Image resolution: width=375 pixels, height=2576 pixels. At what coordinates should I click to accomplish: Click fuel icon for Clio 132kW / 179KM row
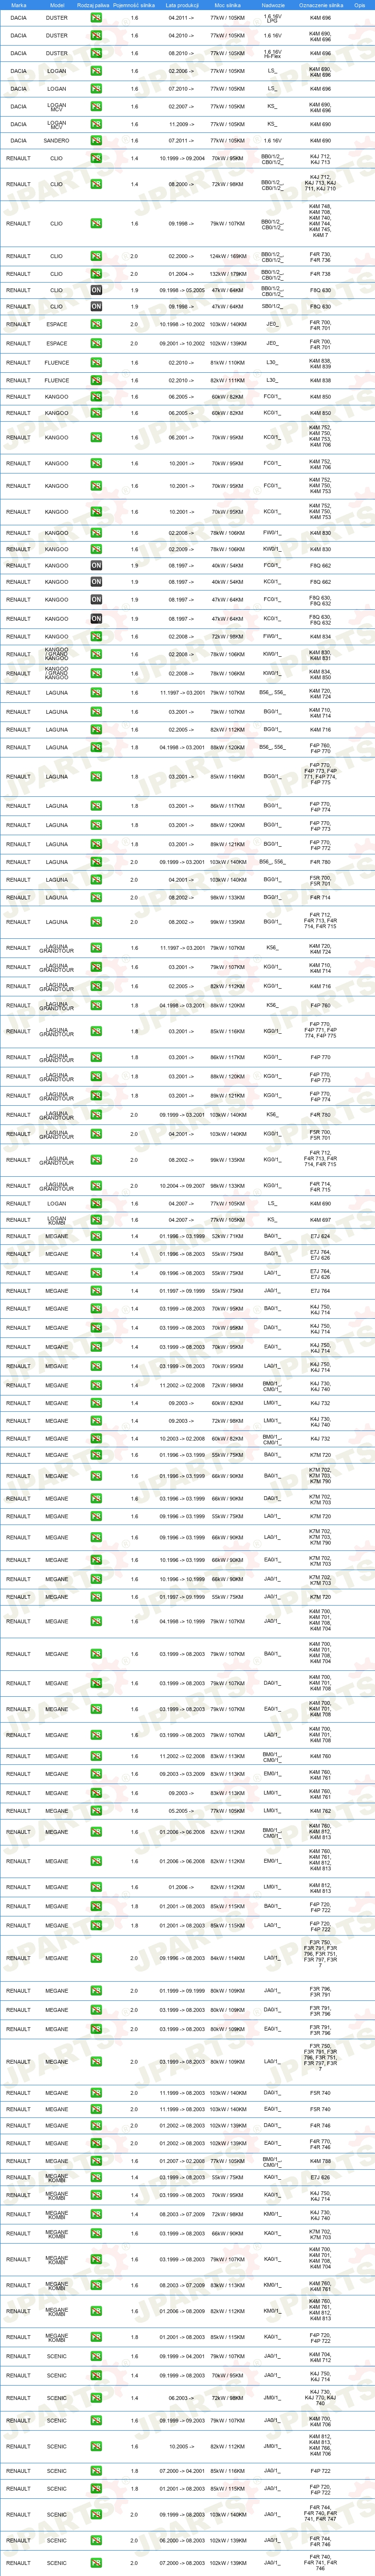click(96, 274)
